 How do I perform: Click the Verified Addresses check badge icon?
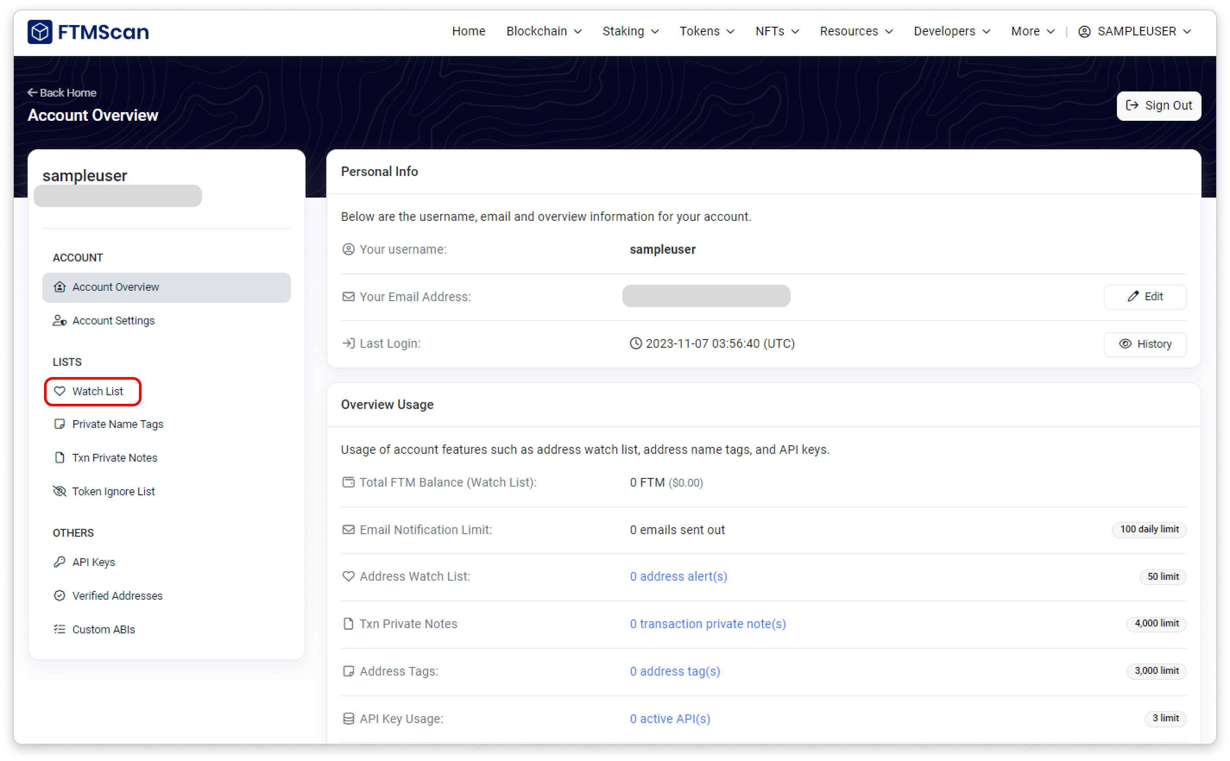tap(60, 596)
